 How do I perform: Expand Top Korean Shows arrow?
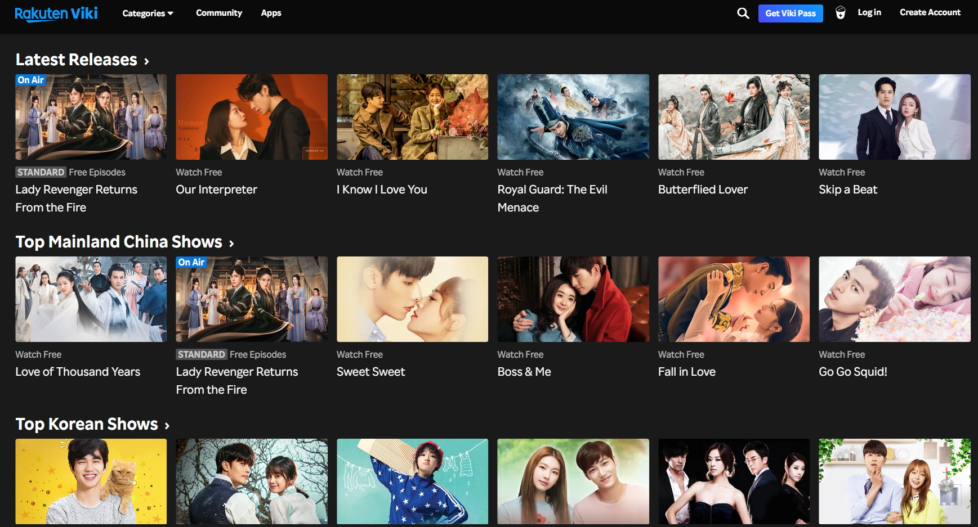tap(167, 426)
